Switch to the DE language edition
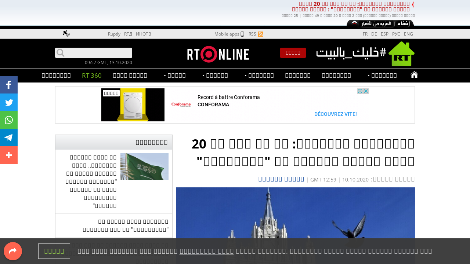 click(x=374, y=34)
